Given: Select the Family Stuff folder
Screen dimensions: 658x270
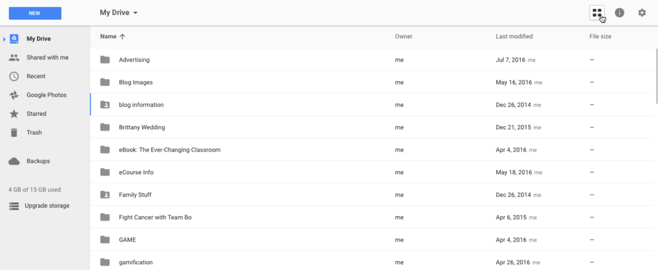Looking at the screenshot, I should 372,195.
